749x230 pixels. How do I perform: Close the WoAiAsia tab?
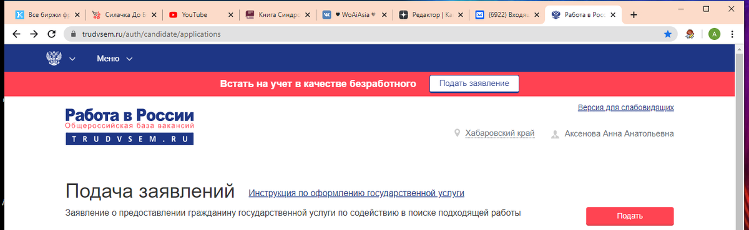[x=384, y=15]
